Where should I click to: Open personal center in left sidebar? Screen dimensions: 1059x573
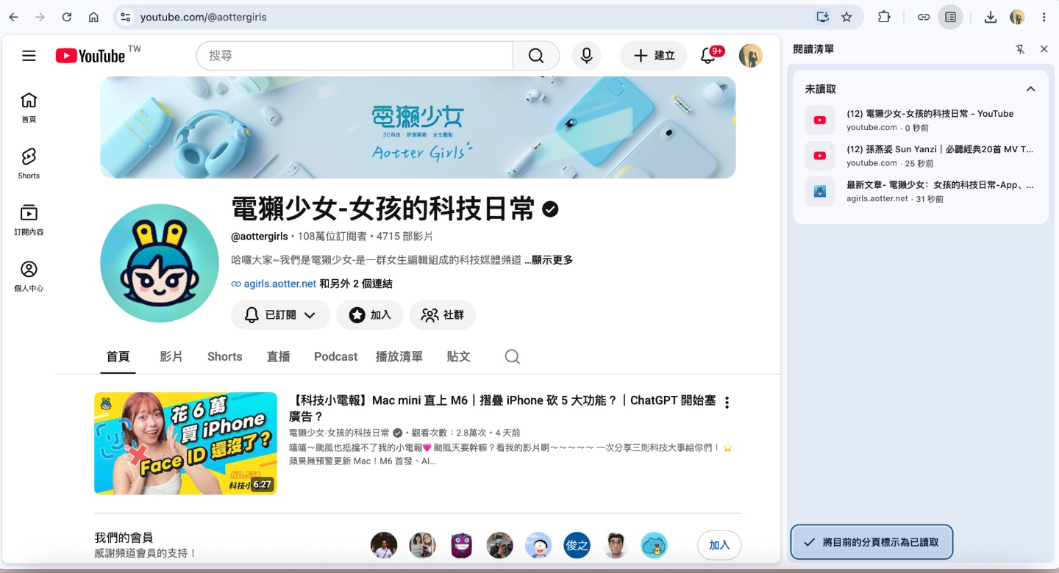click(x=29, y=276)
